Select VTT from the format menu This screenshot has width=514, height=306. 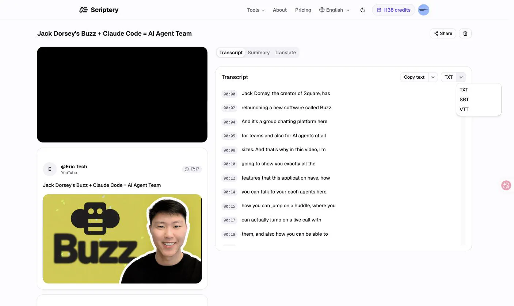pyautogui.click(x=479, y=109)
